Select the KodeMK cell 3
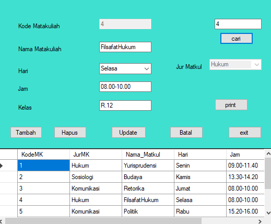The width and height of the screenshot is (271, 224). click(43, 188)
